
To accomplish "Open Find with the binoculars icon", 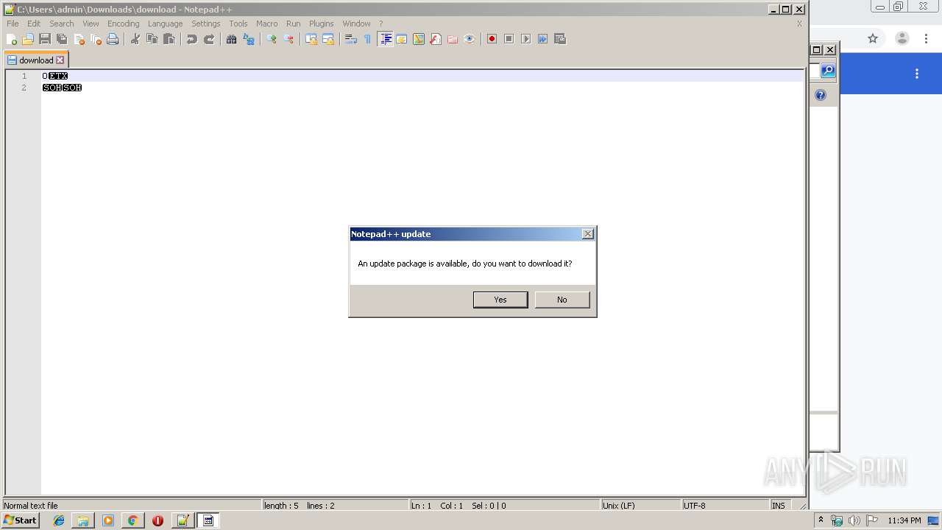I will point(232,39).
